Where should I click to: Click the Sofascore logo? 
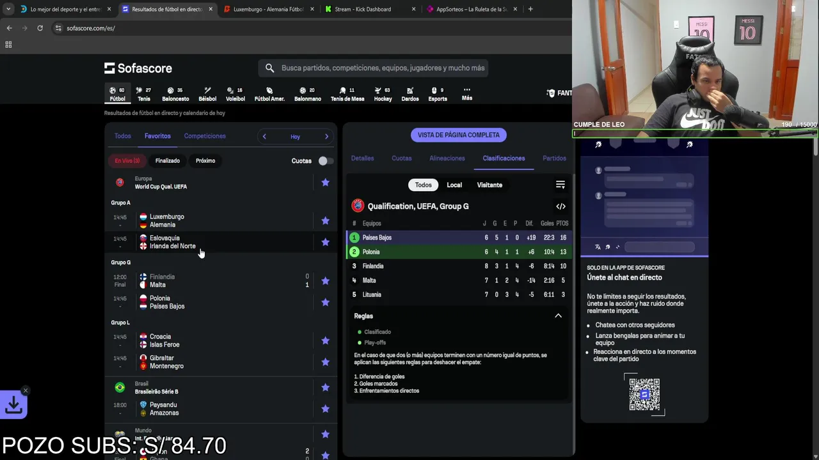(138, 68)
